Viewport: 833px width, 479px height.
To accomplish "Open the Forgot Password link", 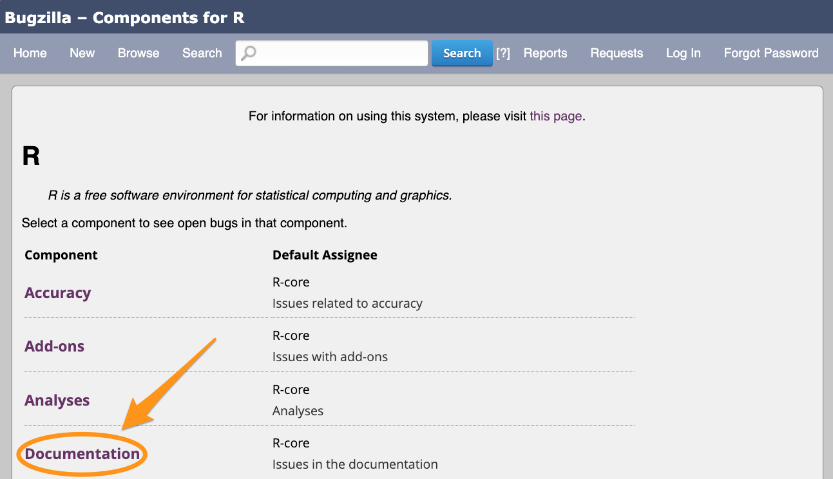I will tap(771, 53).
